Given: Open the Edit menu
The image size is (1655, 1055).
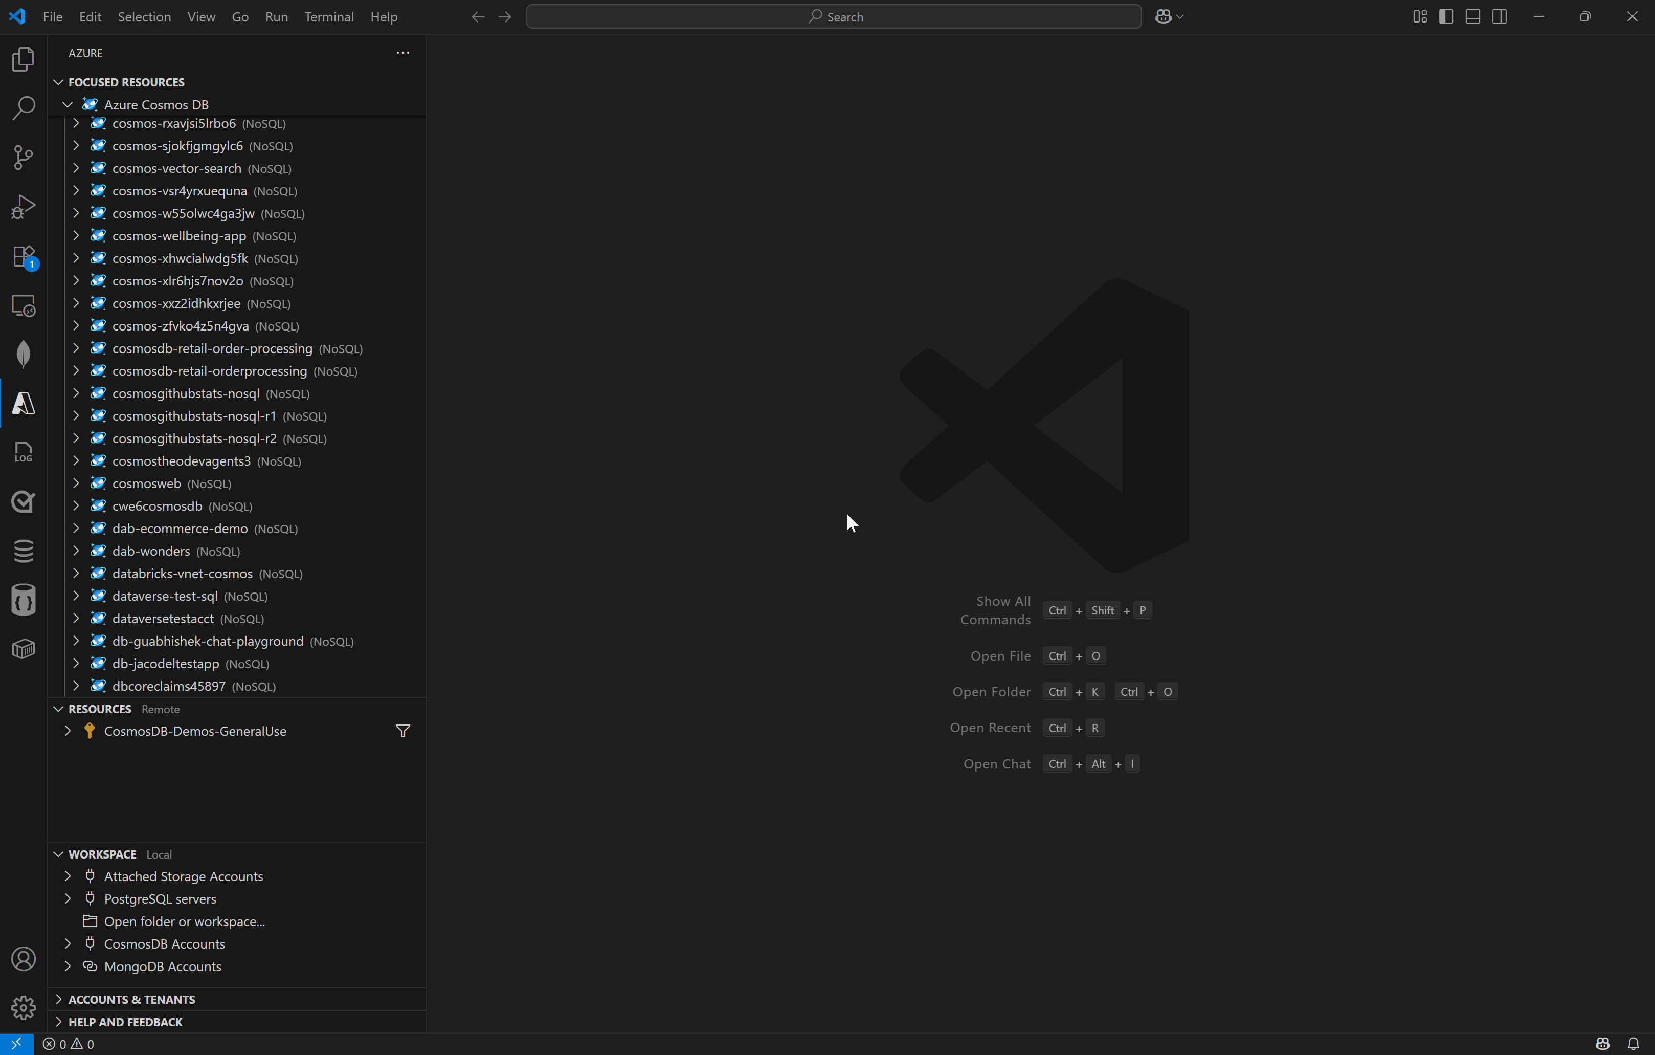Looking at the screenshot, I should tap(90, 16).
